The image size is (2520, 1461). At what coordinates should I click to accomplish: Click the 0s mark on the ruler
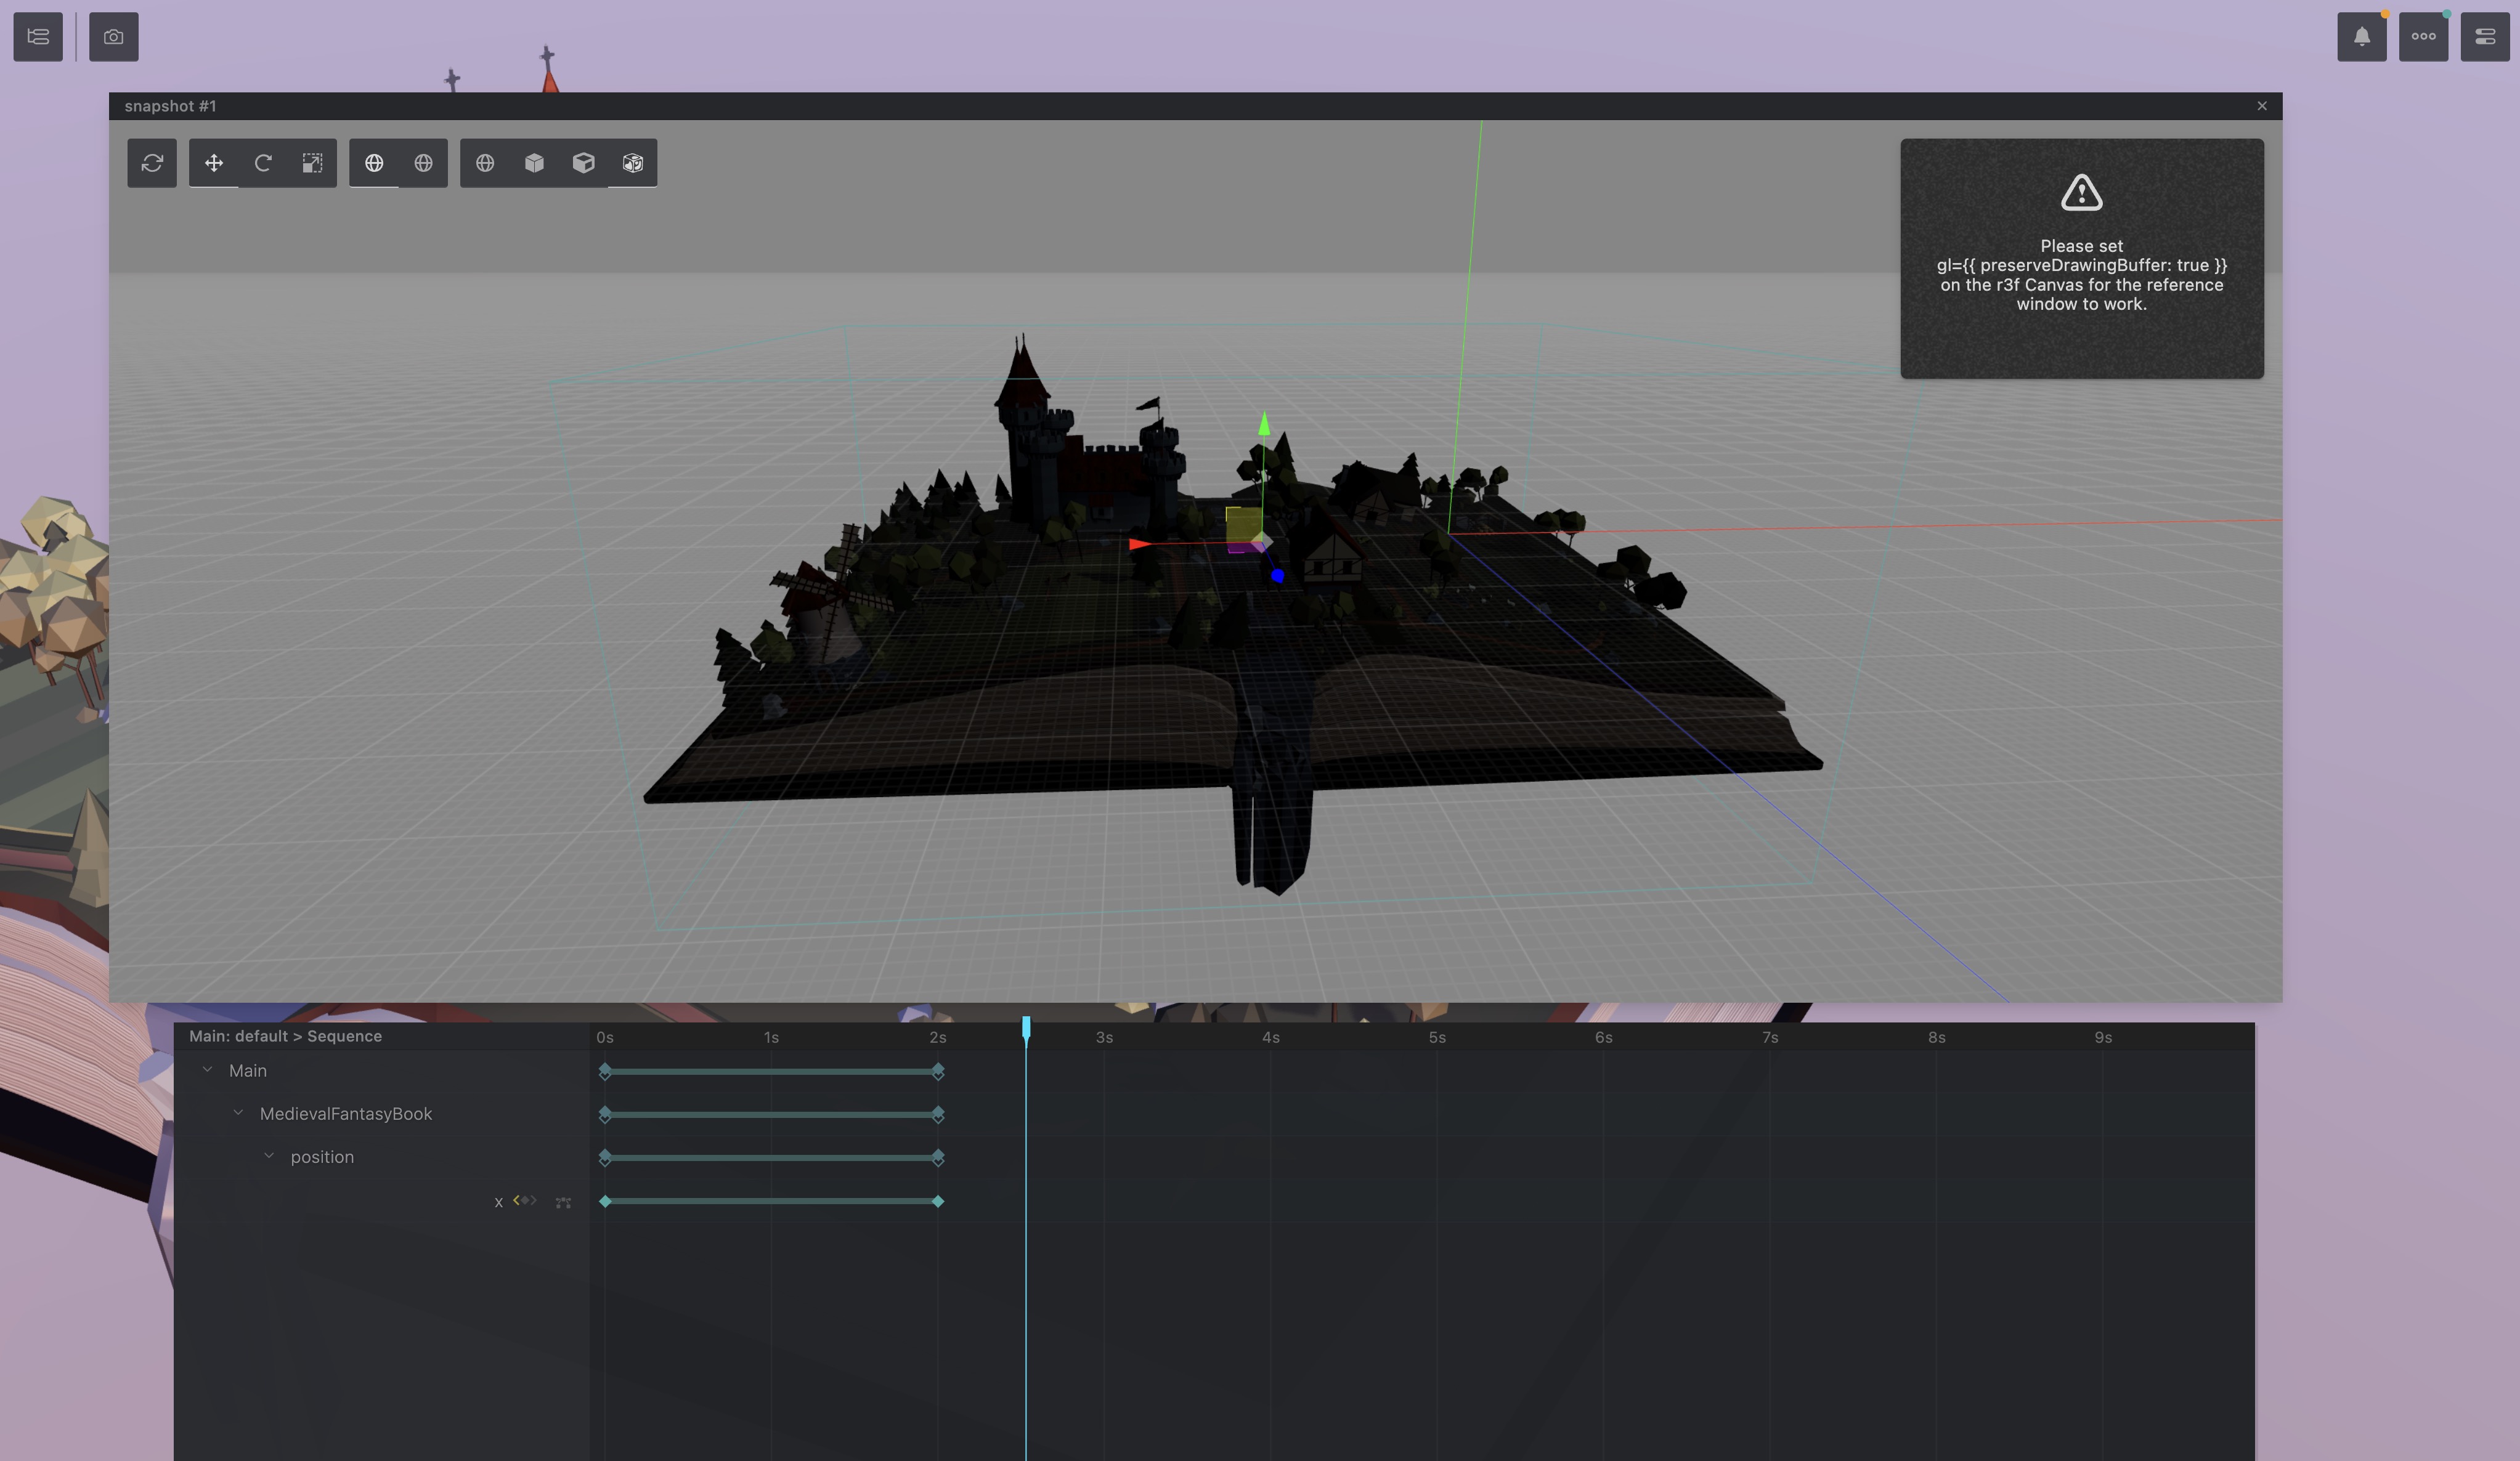(605, 1037)
